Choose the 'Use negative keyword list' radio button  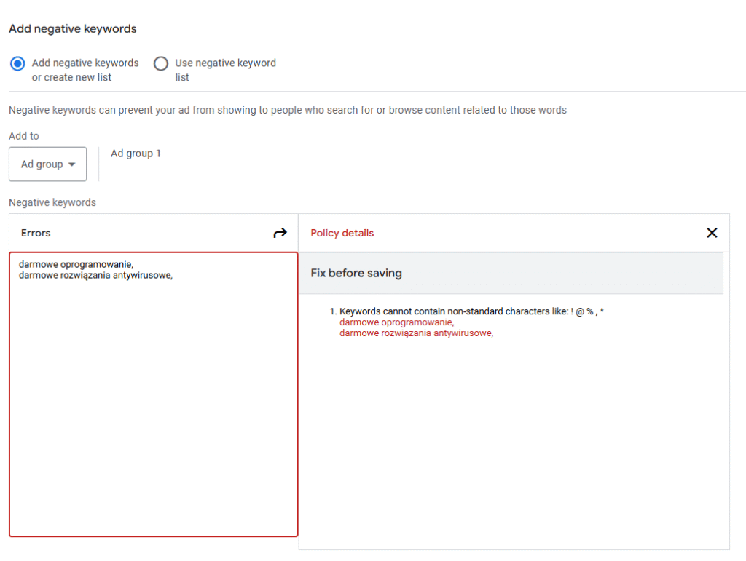161,63
